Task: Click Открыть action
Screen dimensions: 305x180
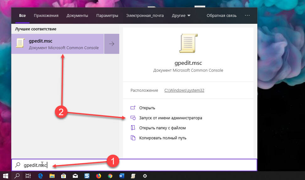Action: (x=147, y=108)
